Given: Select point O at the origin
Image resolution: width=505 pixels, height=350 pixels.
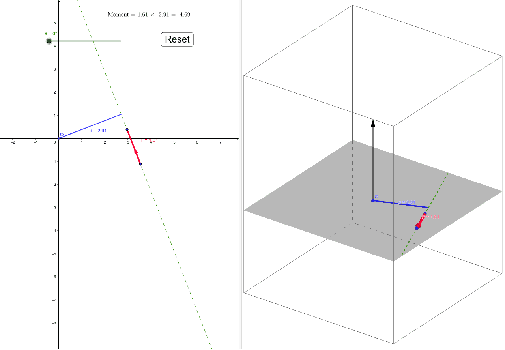Looking at the screenshot, I should [x=58, y=139].
